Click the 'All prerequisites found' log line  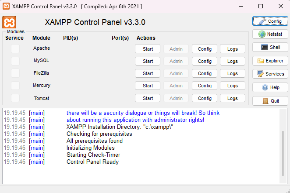(x=95, y=141)
